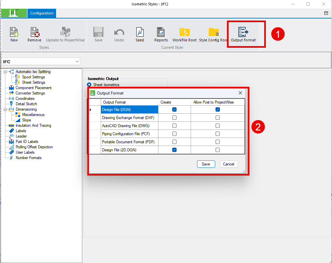
Task: Collapse the Dimensioning tree node
Action: pos(5,109)
